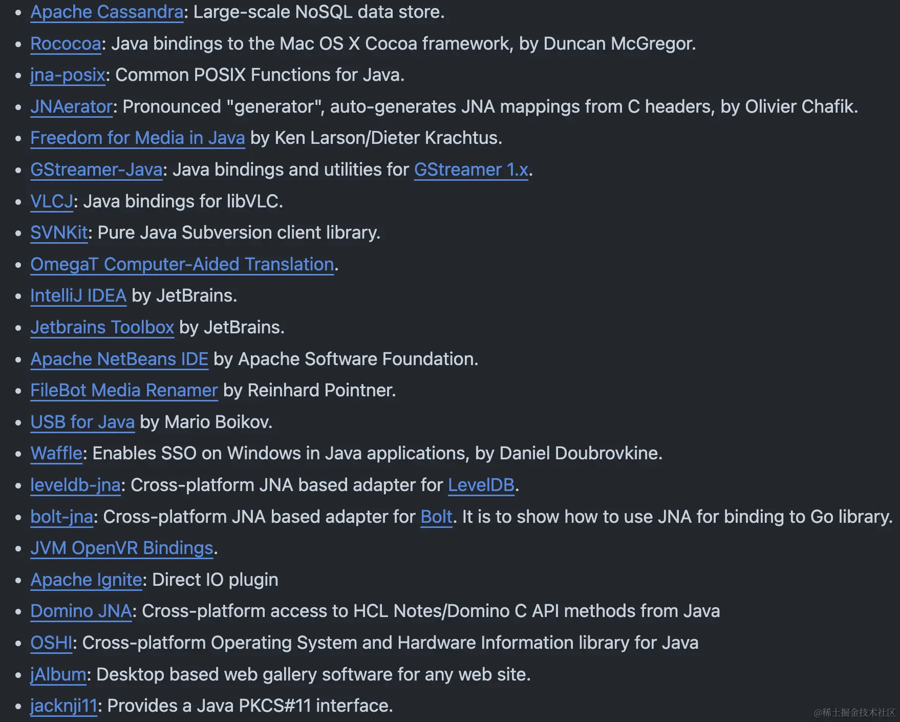The width and height of the screenshot is (900, 722).
Task: Open the IntelliJ IDEA link
Action: point(78,295)
